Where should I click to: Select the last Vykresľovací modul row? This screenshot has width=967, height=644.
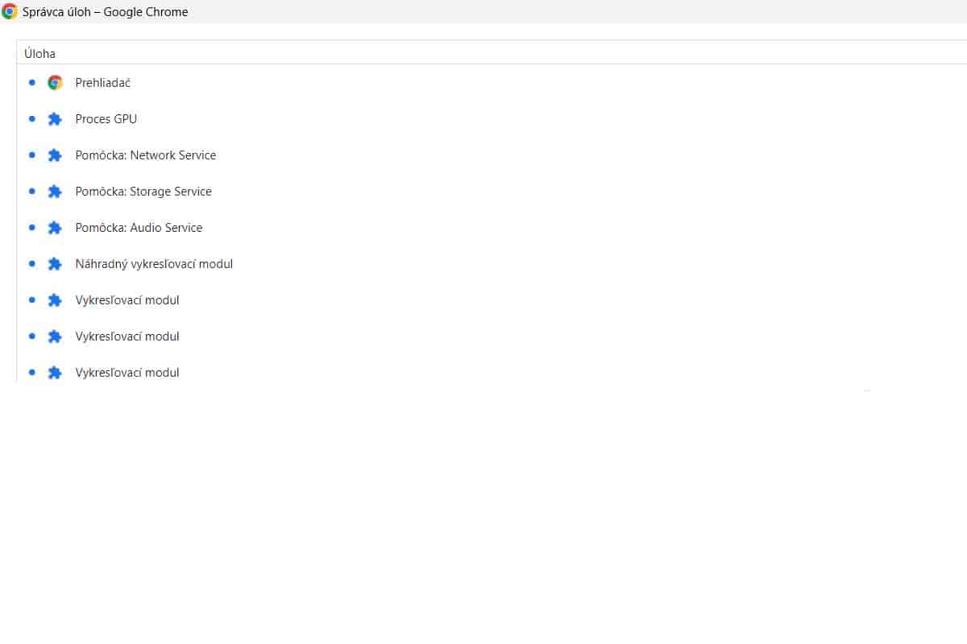pos(492,369)
